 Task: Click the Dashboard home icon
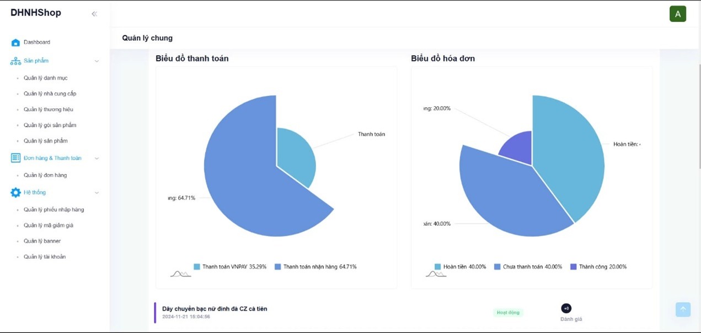click(15, 42)
